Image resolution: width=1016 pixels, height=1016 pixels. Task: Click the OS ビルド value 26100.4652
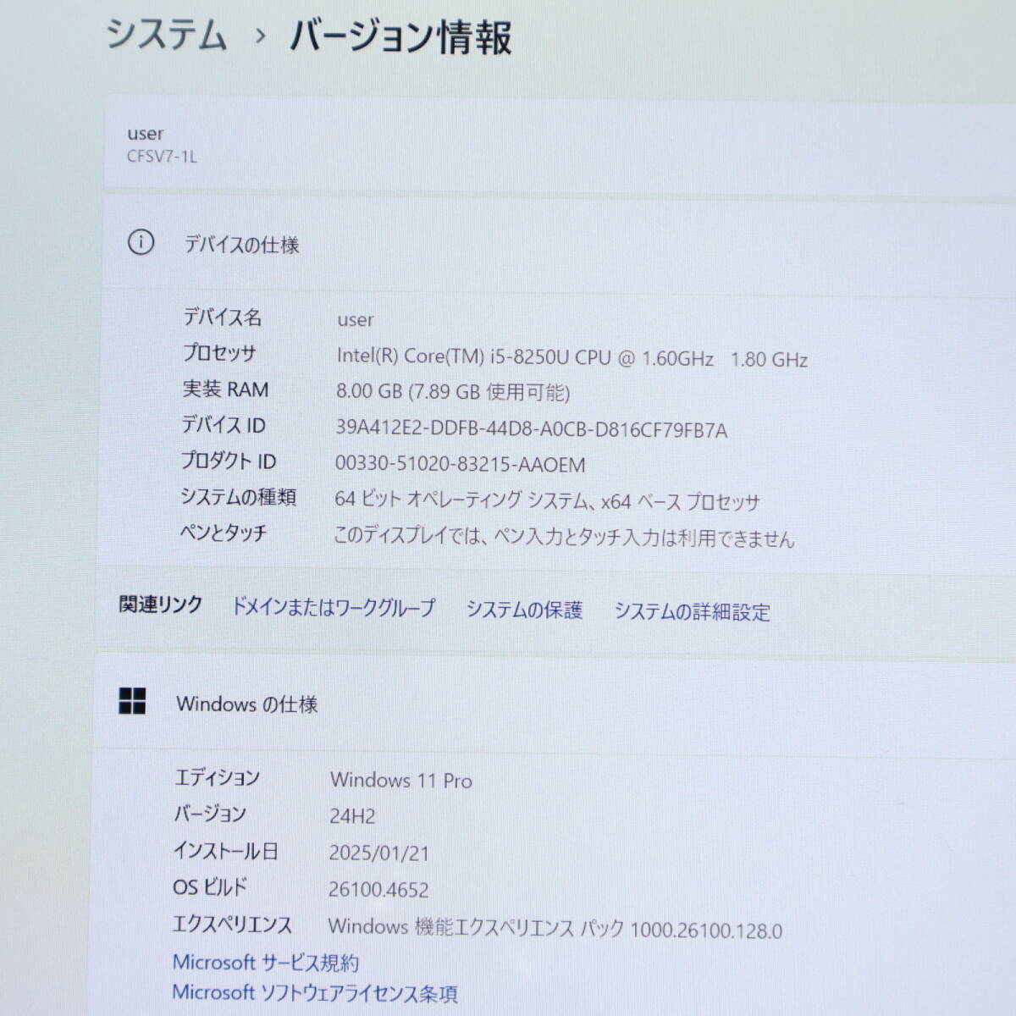378,889
